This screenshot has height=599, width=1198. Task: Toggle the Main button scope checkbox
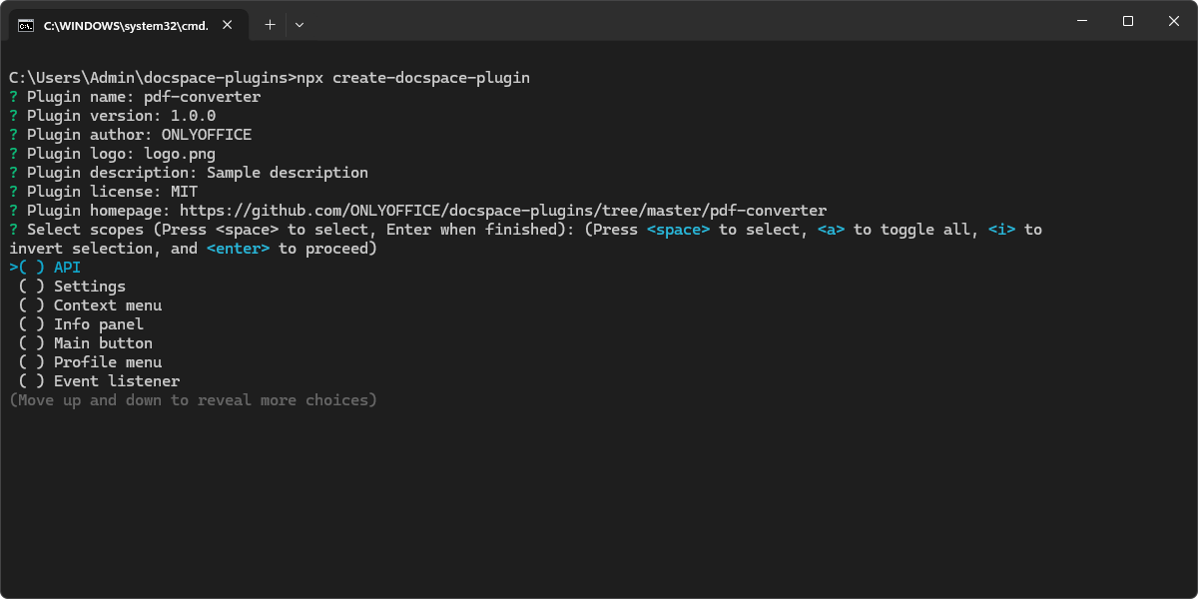tap(32, 343)
